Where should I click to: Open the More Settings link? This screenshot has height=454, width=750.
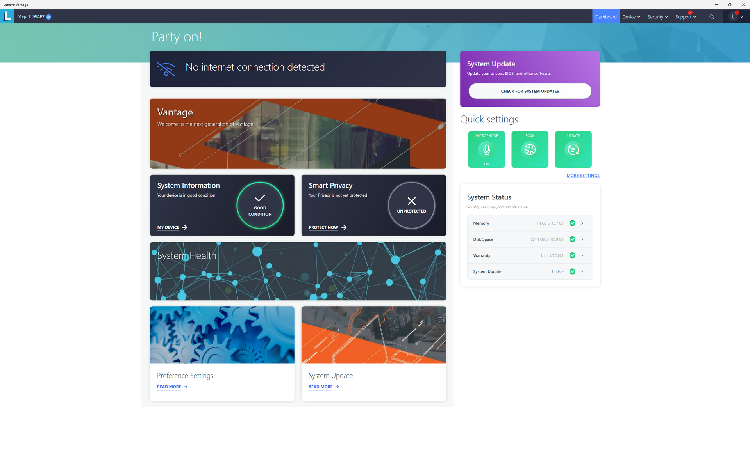pyautogui.click(x=583, y=176)
